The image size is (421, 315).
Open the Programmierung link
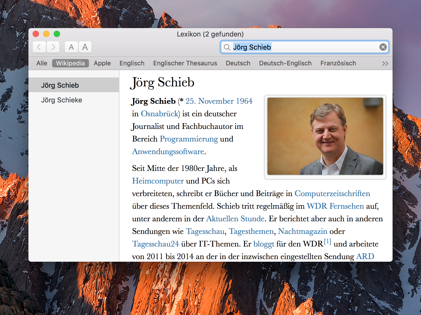click(189, 139)
